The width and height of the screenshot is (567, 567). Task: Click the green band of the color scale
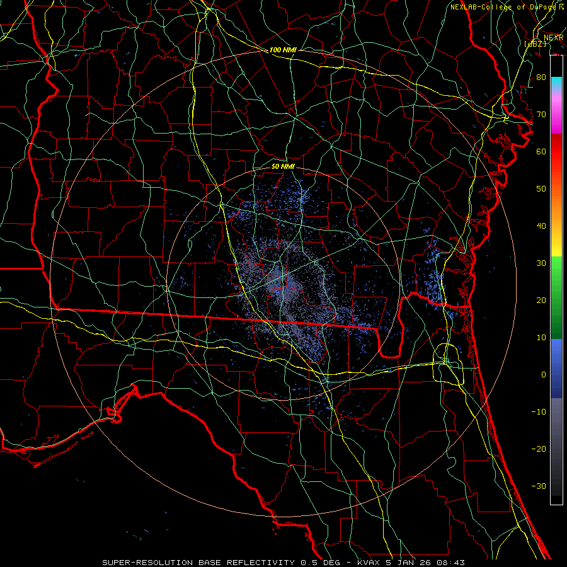(x=556, y=297)
